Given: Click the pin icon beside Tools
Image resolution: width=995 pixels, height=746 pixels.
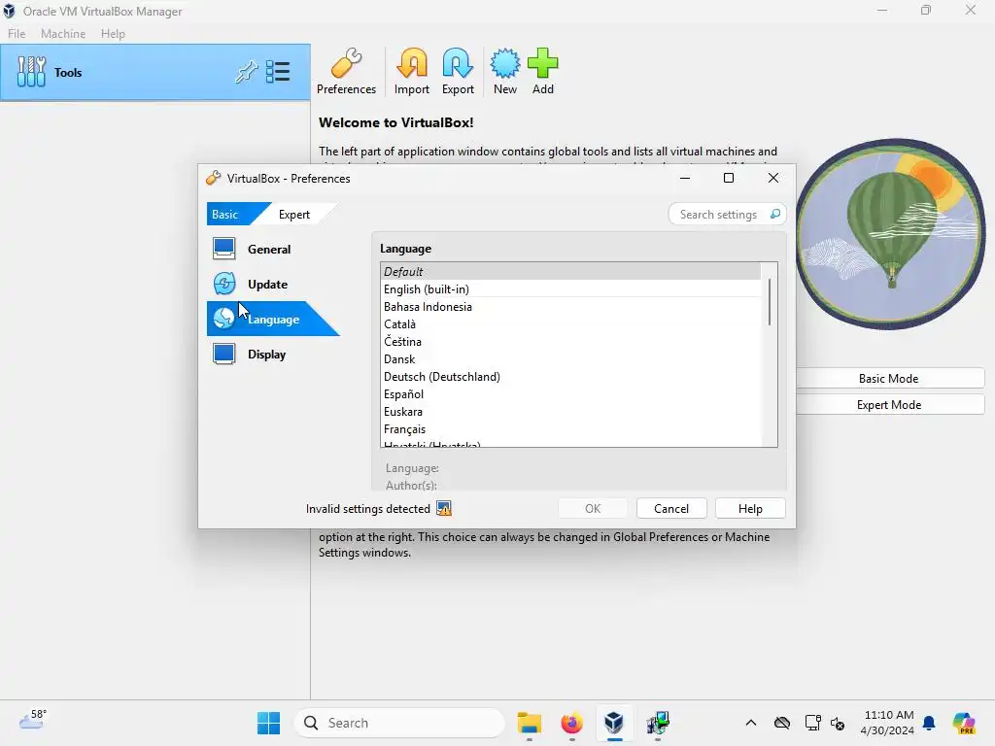Looking at the screenshot, I should point(246,72).
